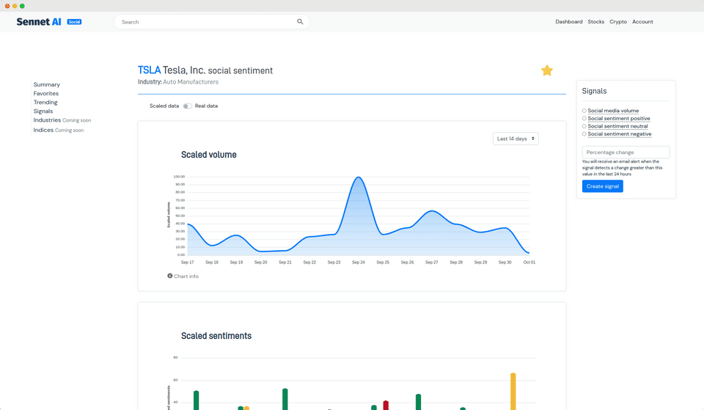Click the TSLA ticker link

pos(149,70)
